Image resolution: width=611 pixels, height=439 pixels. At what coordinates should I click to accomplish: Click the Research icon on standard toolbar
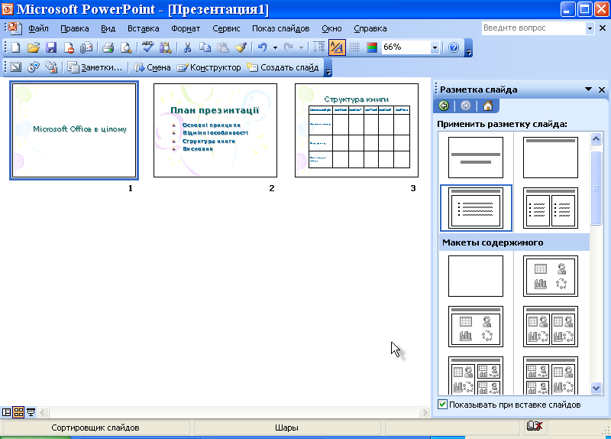click(165, 47)
